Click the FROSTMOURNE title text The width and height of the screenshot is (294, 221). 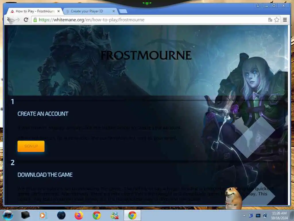(146, 55)
